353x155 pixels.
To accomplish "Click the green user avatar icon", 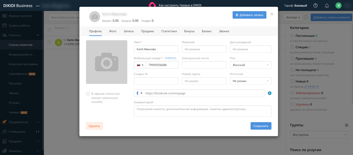I will pos(338,5).
